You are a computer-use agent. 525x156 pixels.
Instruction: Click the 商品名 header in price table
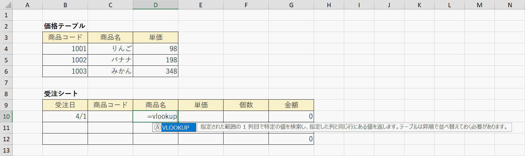110,37
